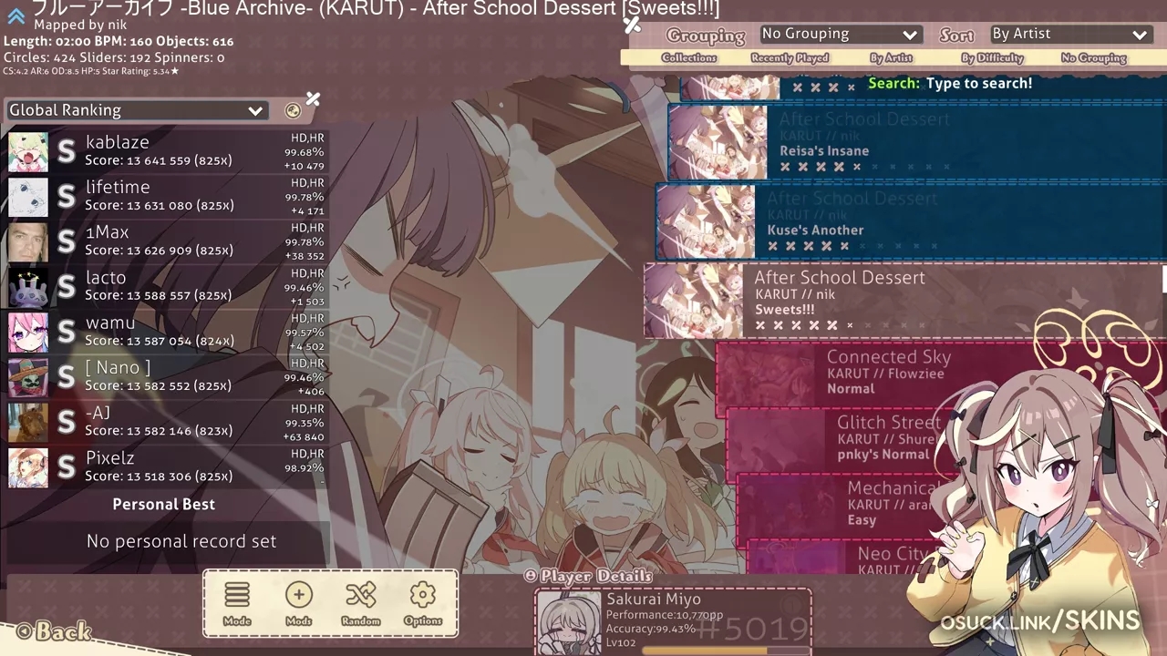The image size is (1167, 656).
Task: Expand the beatmap info chevron icon
Action: tap(15, 15)
